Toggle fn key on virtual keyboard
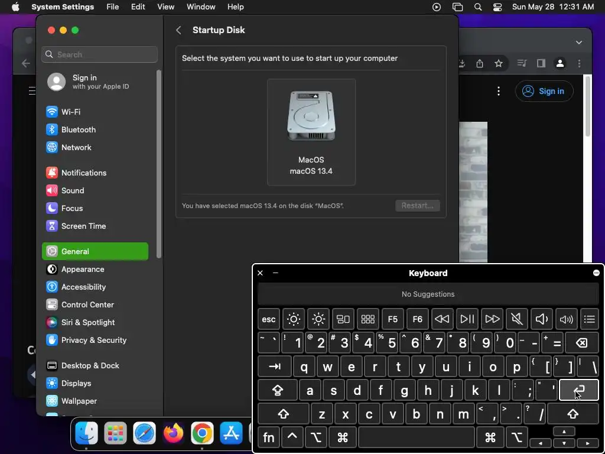The width and height of the screenshot is (605, 454). [269, 438]
